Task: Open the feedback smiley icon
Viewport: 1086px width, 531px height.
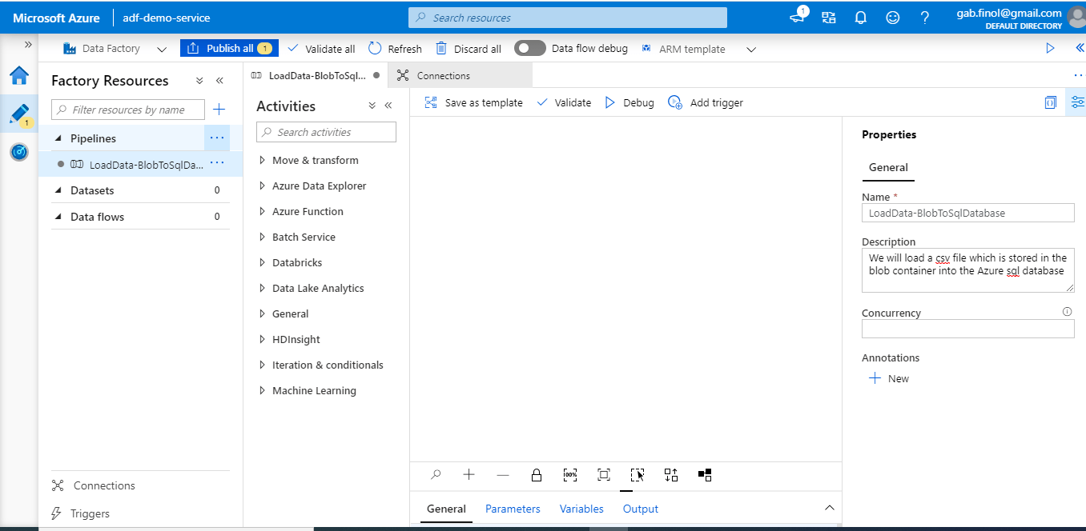Action: pyautogui.click(x=893, y=18)
